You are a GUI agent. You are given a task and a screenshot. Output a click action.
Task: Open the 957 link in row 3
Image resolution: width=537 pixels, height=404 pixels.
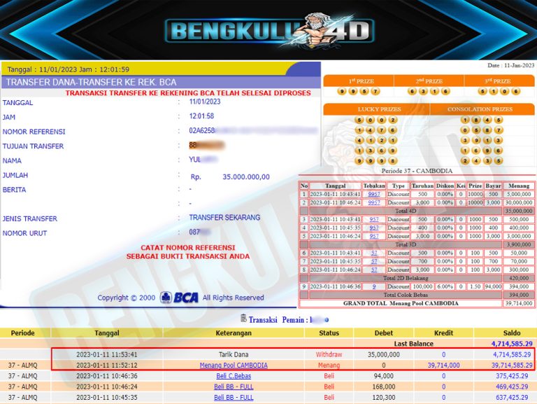[x=374, y=219]
